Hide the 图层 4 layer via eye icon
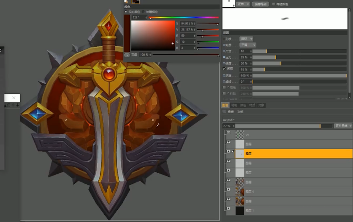The height and width of the screenshot is (222, 353). [x=228, y=189]
